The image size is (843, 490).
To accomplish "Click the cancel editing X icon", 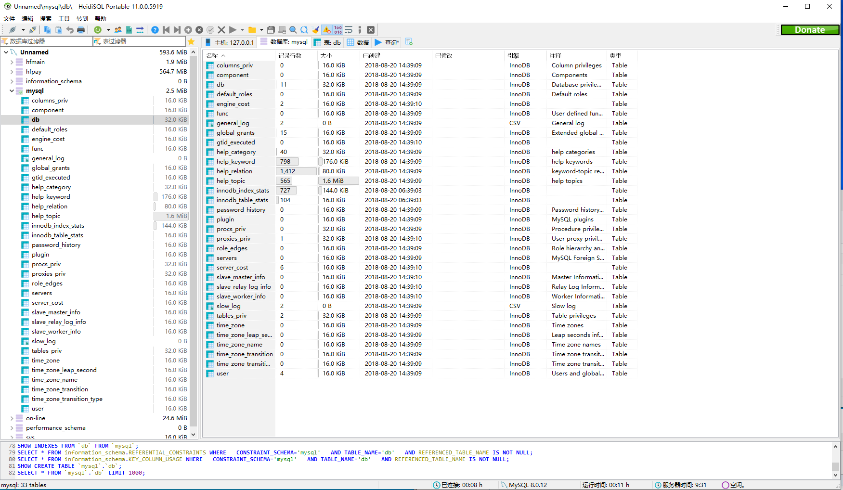I will (221, 30).
